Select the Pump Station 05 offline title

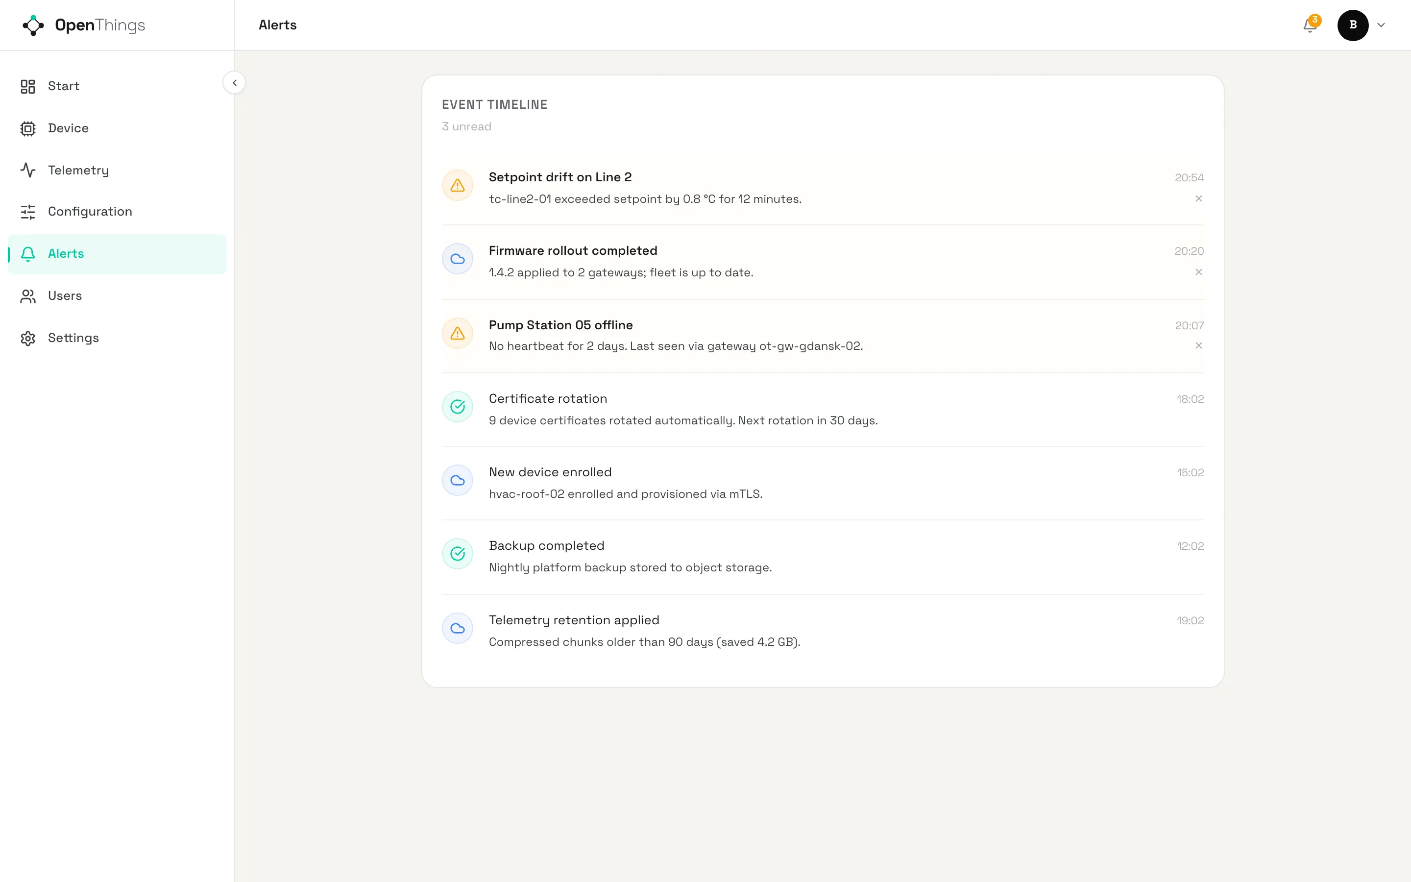[560, 325]
